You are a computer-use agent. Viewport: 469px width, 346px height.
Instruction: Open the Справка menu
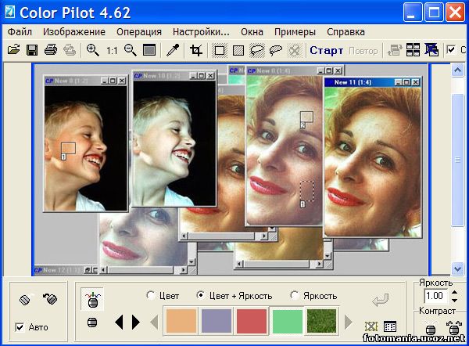click(x=345, y=32)
